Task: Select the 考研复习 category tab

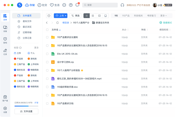Action: click(152, 16)
